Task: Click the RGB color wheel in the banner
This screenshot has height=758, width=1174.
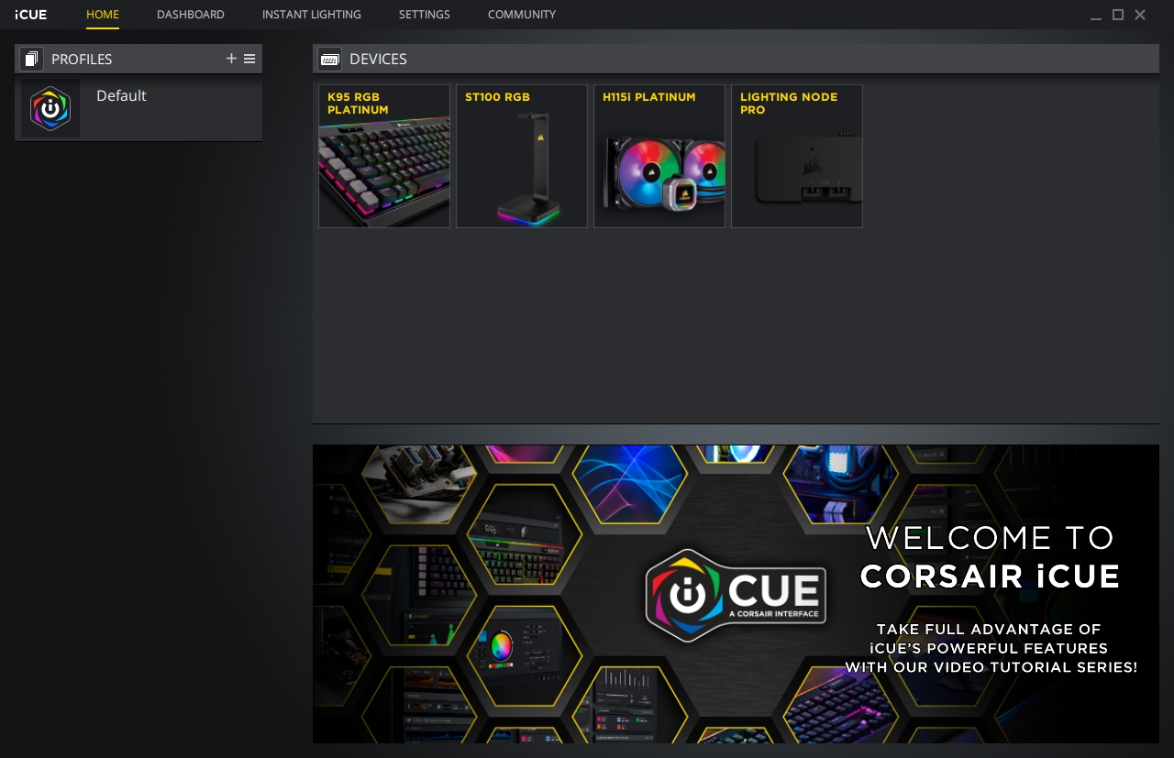Action: pyautogui.click(x=502, y=647)
